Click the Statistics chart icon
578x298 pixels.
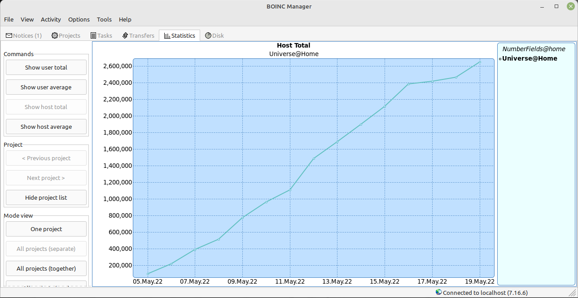(x=167, y=35)
